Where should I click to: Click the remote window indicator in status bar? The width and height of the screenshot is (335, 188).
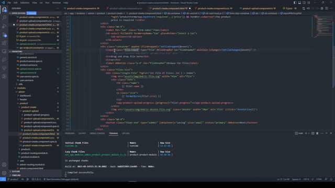click(3, 179)
